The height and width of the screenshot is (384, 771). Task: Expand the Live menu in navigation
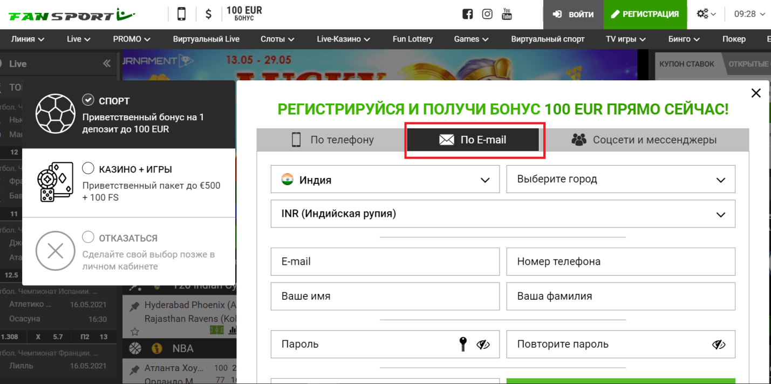pos(79,39)
